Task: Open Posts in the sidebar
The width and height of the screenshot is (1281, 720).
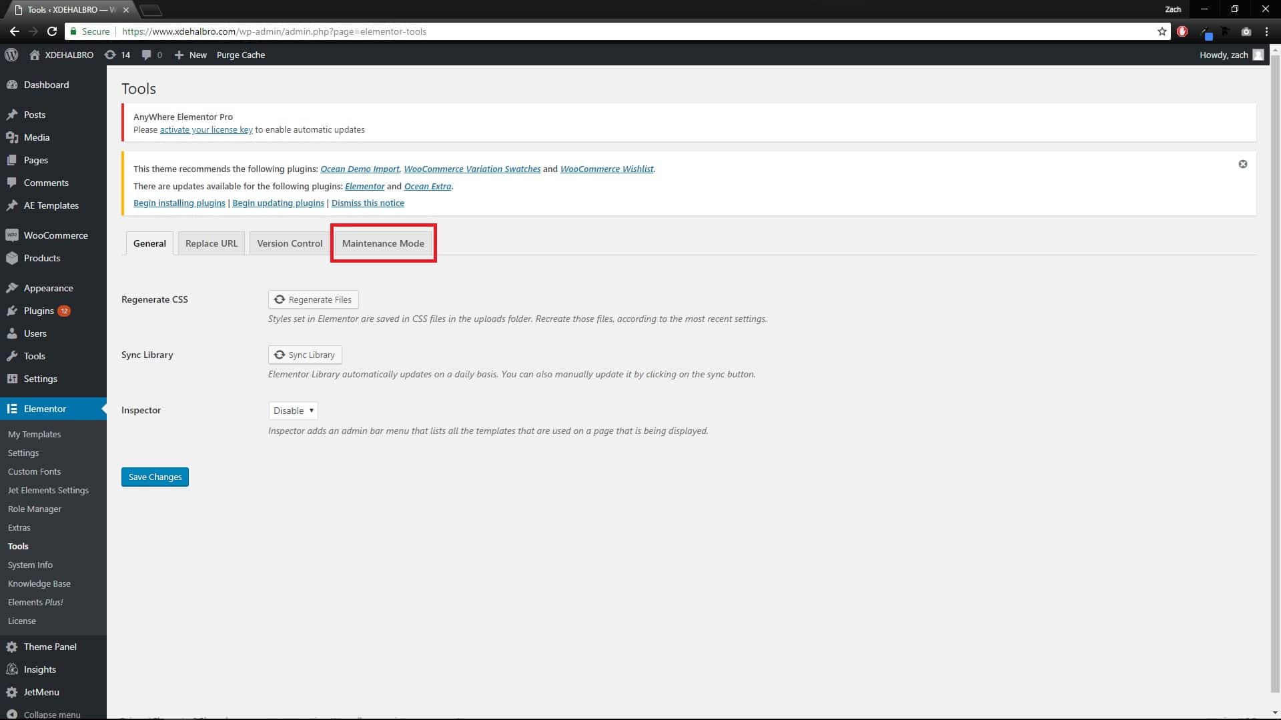Action: 53,115
